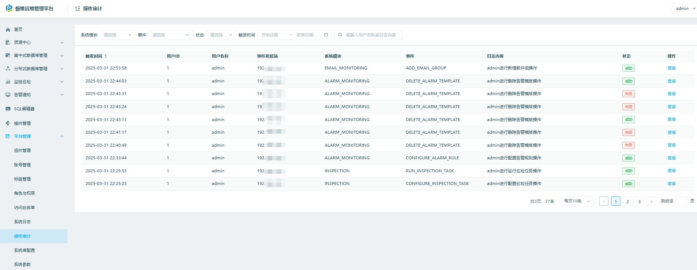Image resolution: width=697 pixels, height=270 pixels.
Task: Click the magnifier icon in search box
Action: (340, 35)
